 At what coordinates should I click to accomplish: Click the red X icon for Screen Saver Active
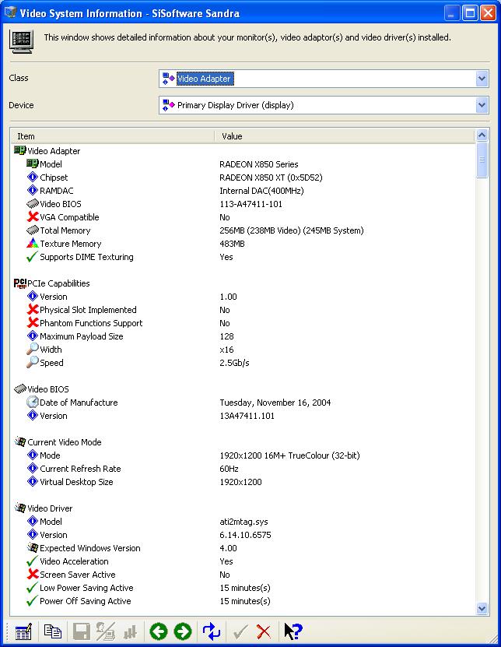point(33,574)
